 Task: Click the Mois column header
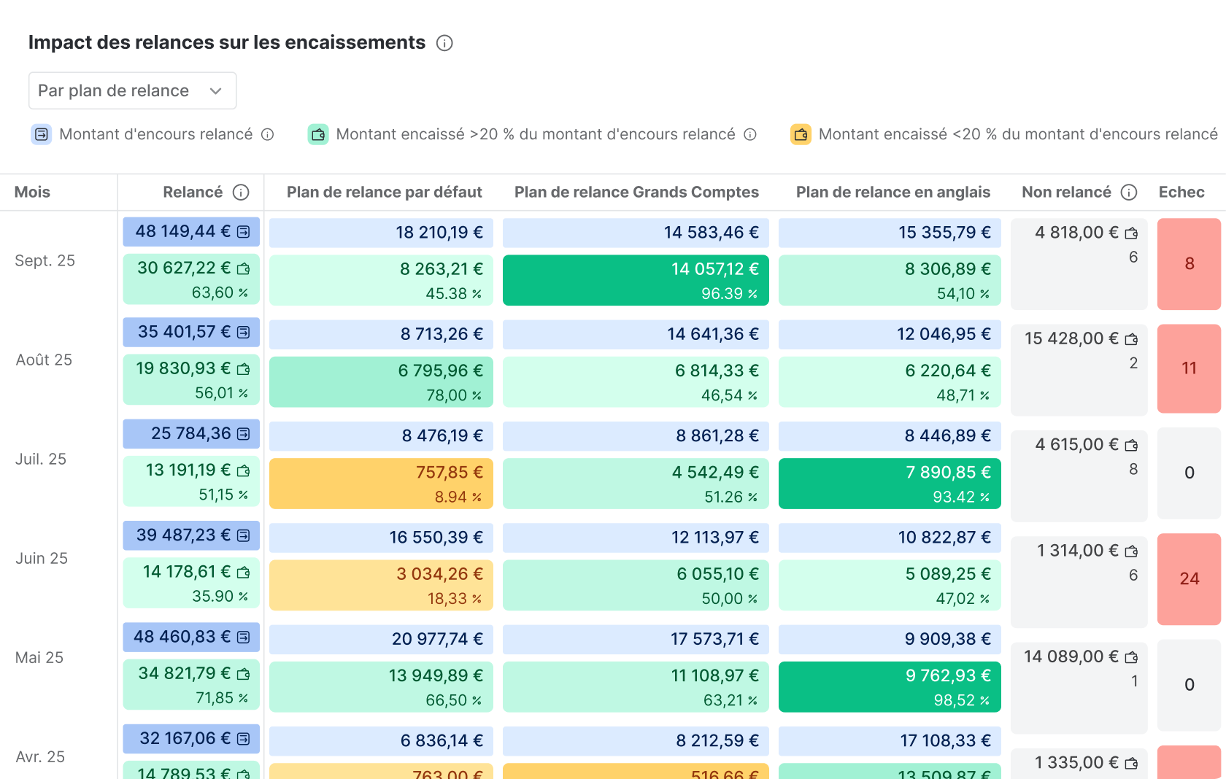31,192
